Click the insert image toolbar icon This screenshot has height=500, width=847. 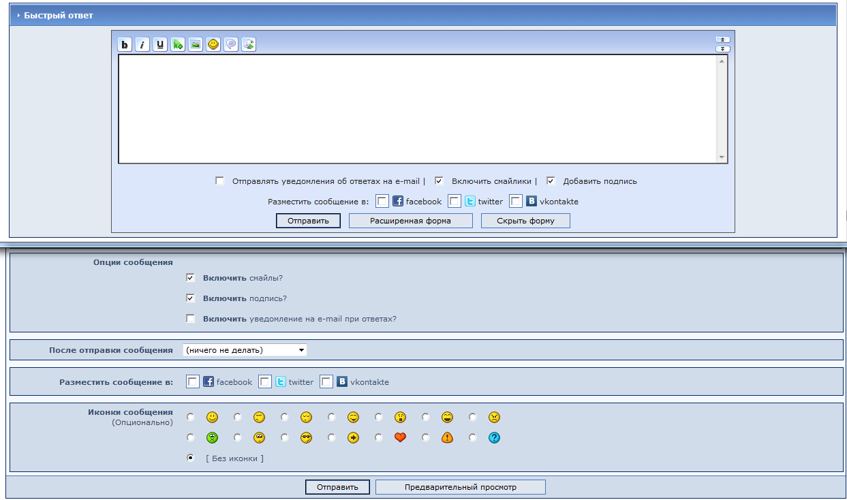pos(196,45)
